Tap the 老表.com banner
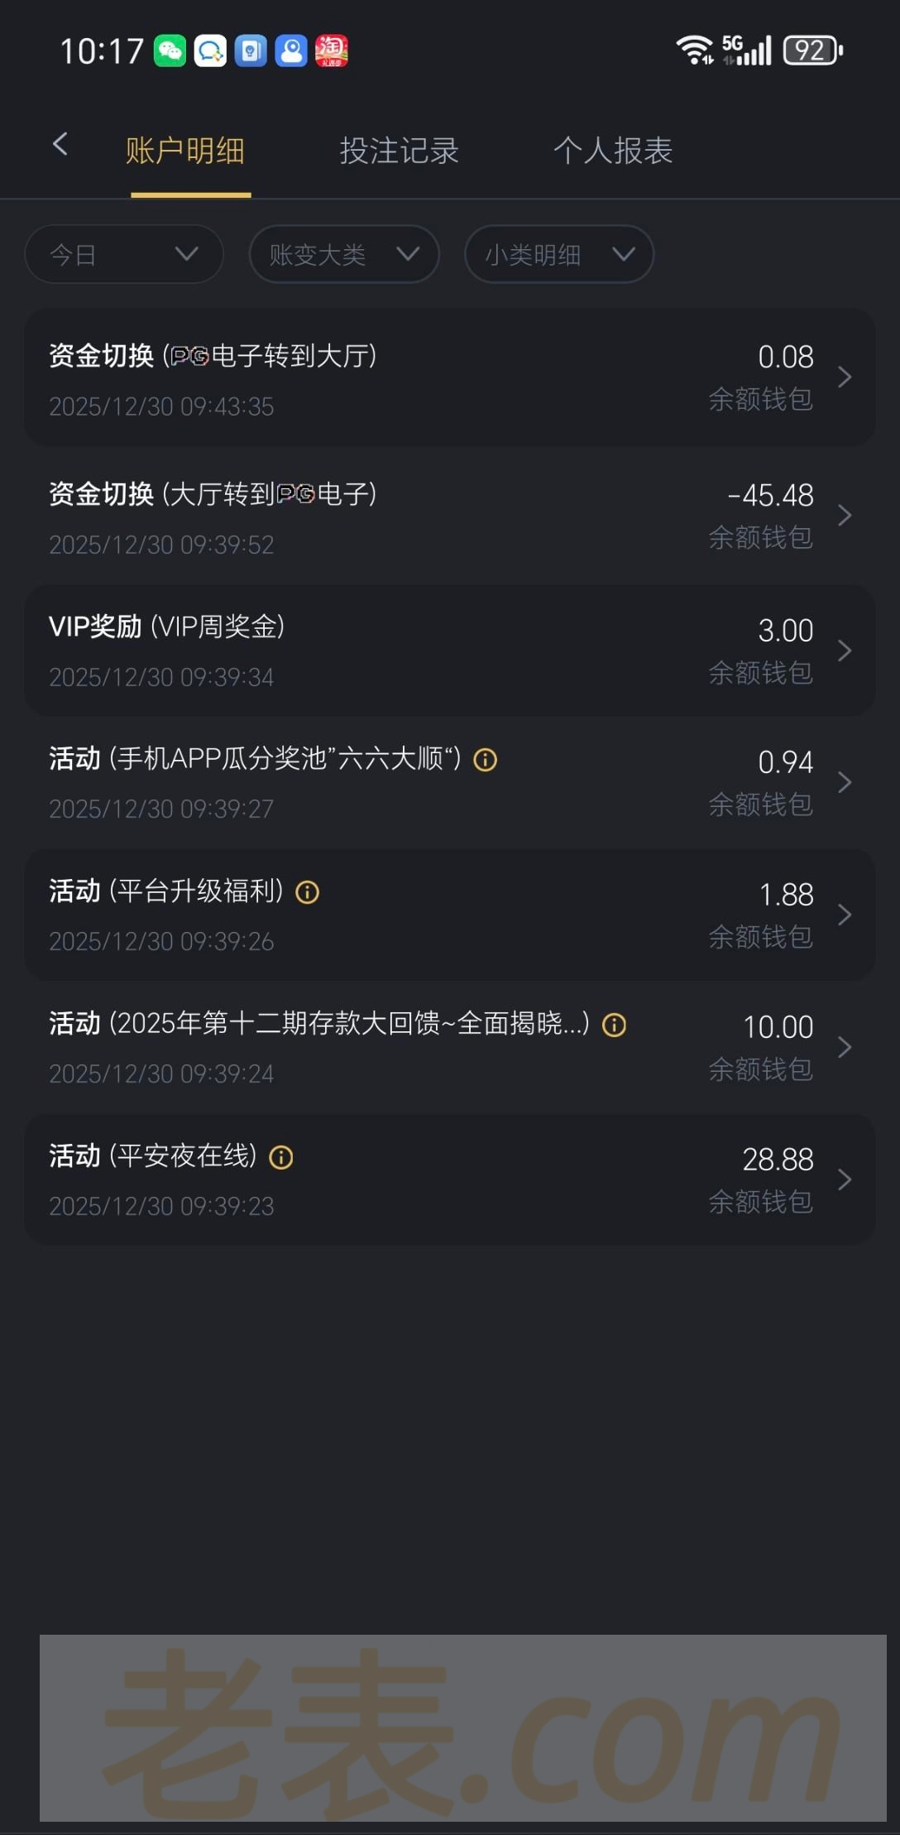The image size is (900, 1835). [x=463, y=1727]
